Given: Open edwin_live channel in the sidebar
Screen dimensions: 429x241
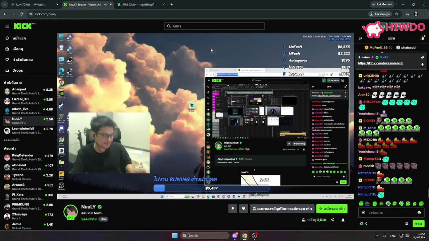Looking at the screenshot, I should point(28,111).
